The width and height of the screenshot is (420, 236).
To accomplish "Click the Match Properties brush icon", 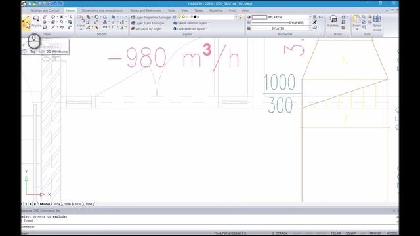I will tap(315, 22).
